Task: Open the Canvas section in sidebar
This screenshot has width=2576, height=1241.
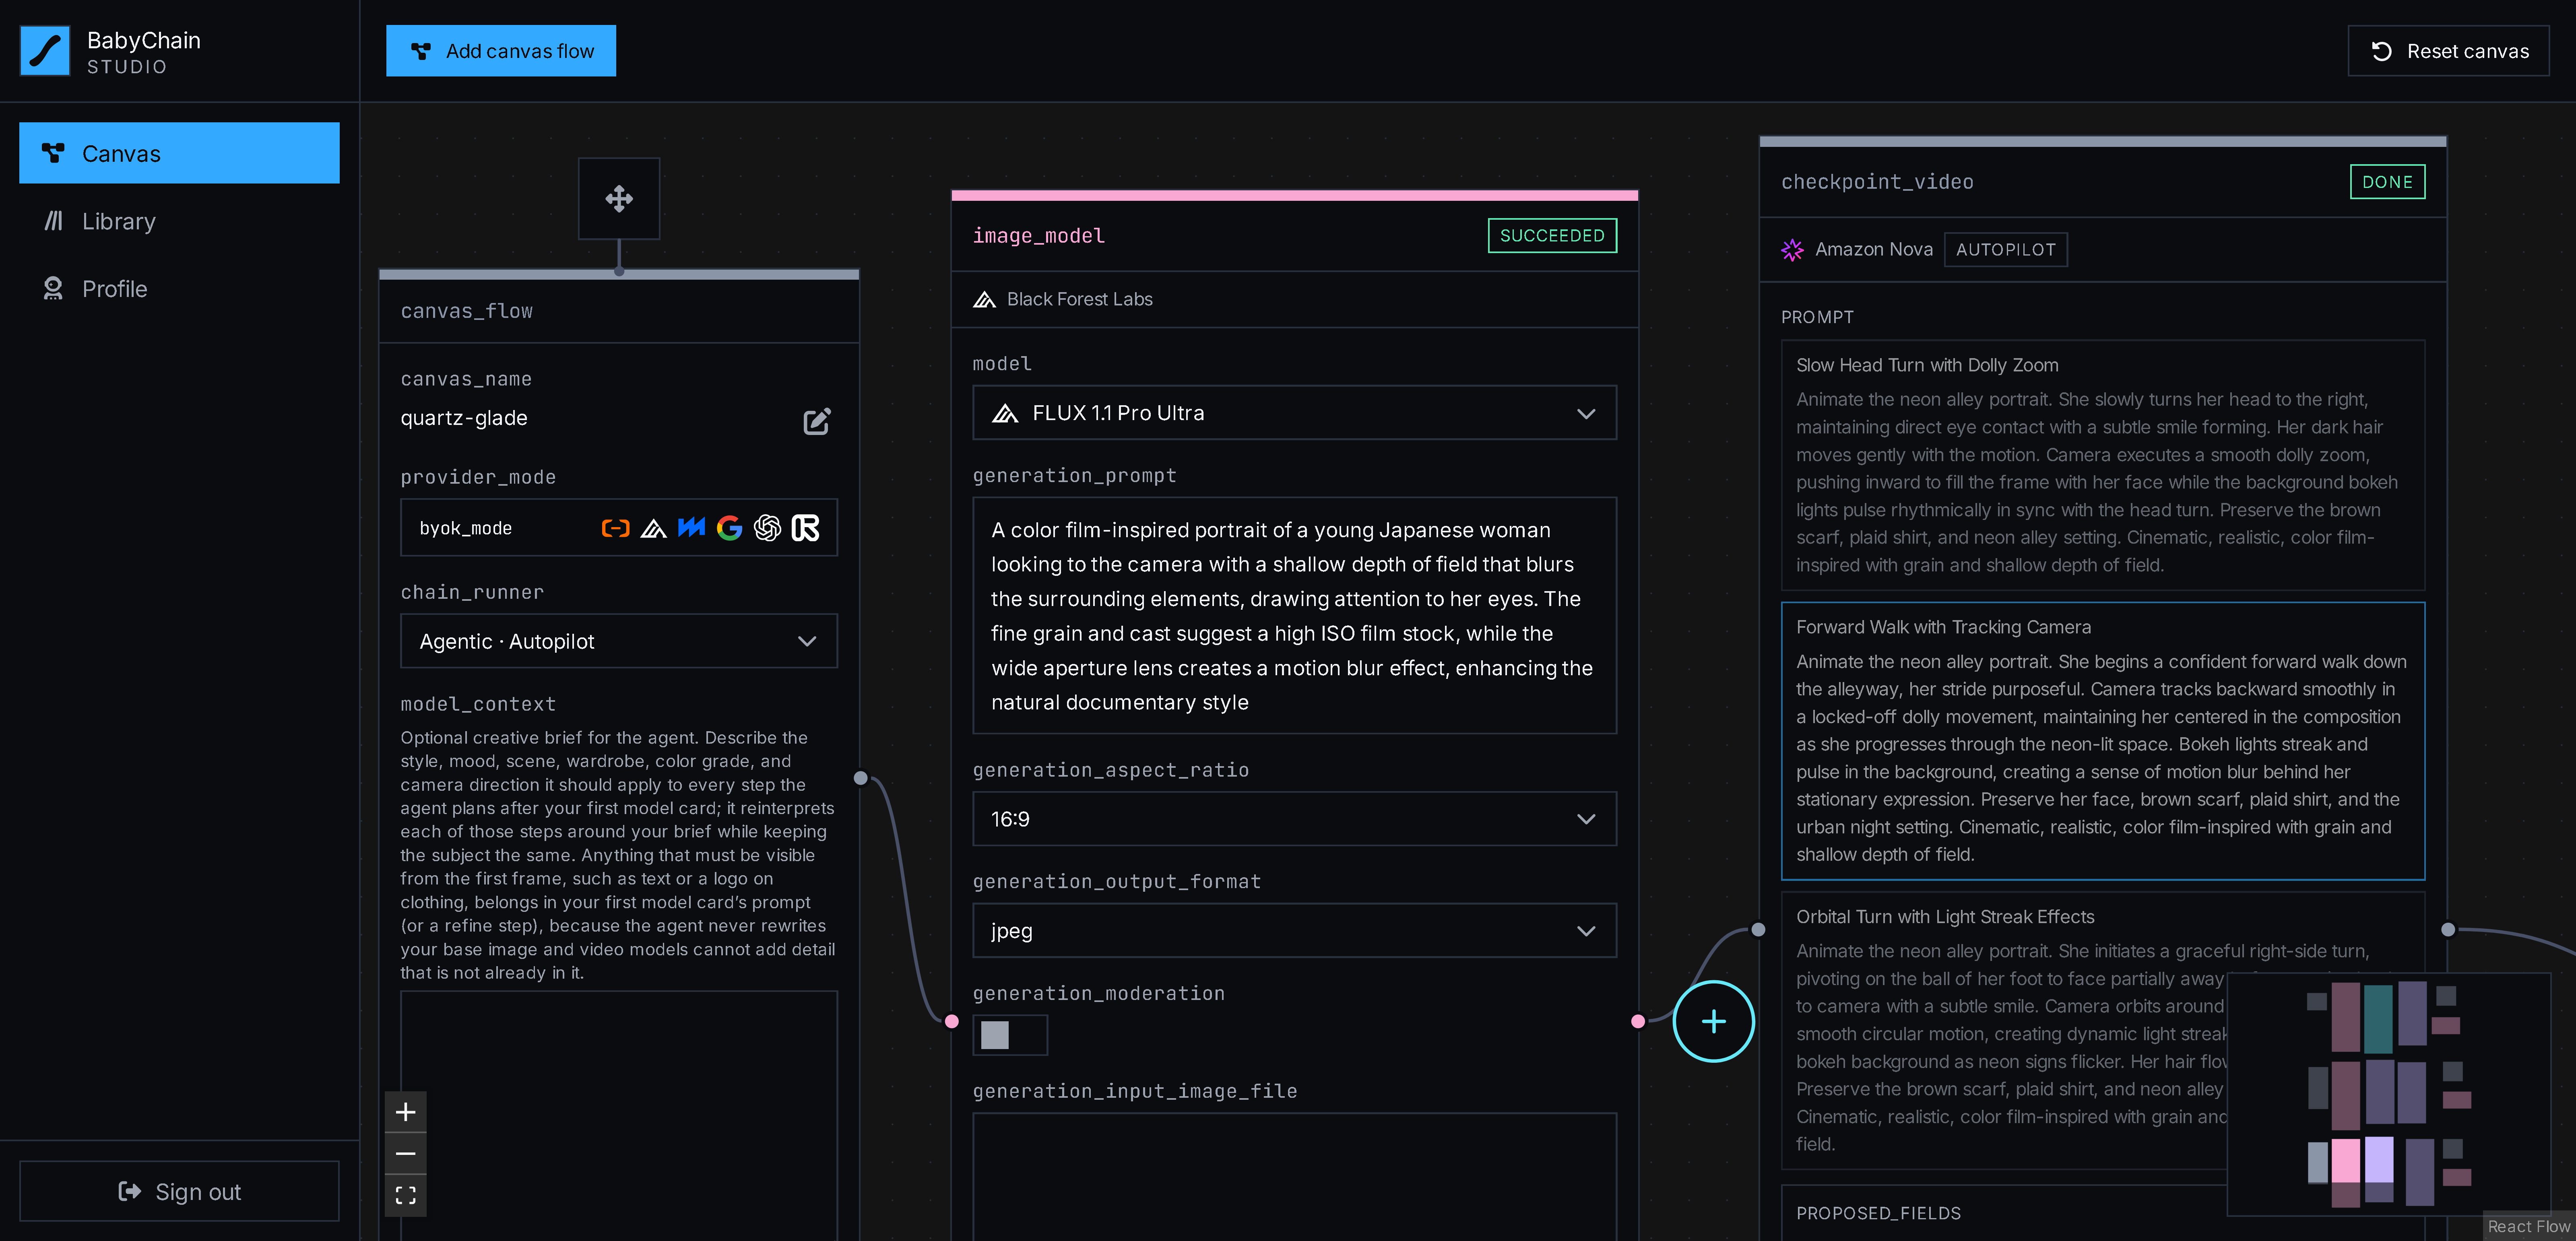Action: coord(179,153)
